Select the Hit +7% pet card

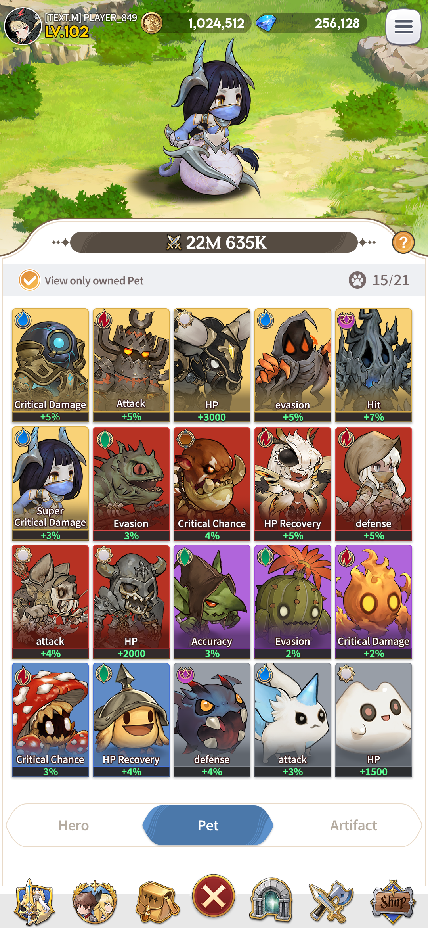tap(374, 365)
